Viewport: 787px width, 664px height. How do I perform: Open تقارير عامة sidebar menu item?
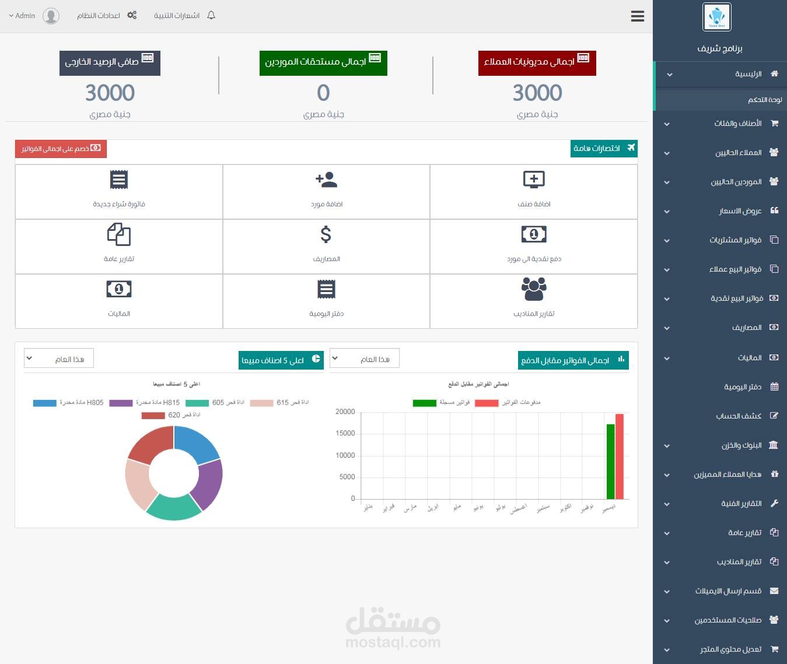tap(720, 532)
